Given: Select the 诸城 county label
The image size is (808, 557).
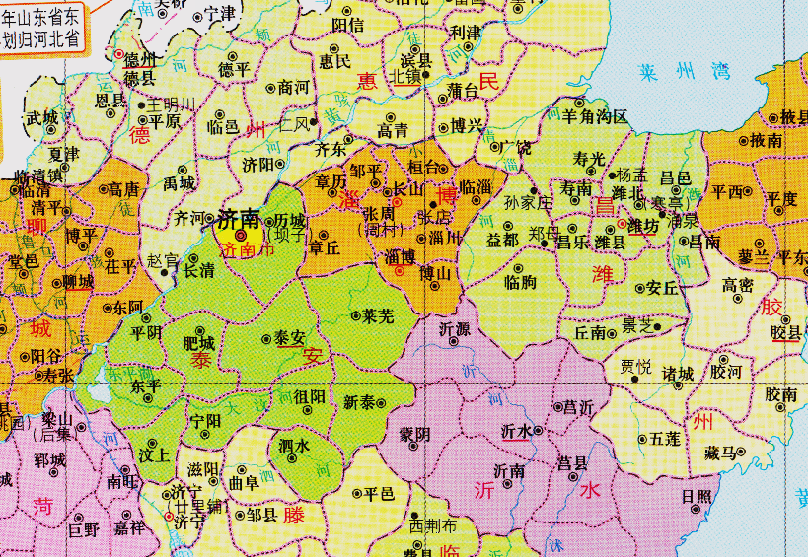Looking at the screenshot, I should coord(678,374).
